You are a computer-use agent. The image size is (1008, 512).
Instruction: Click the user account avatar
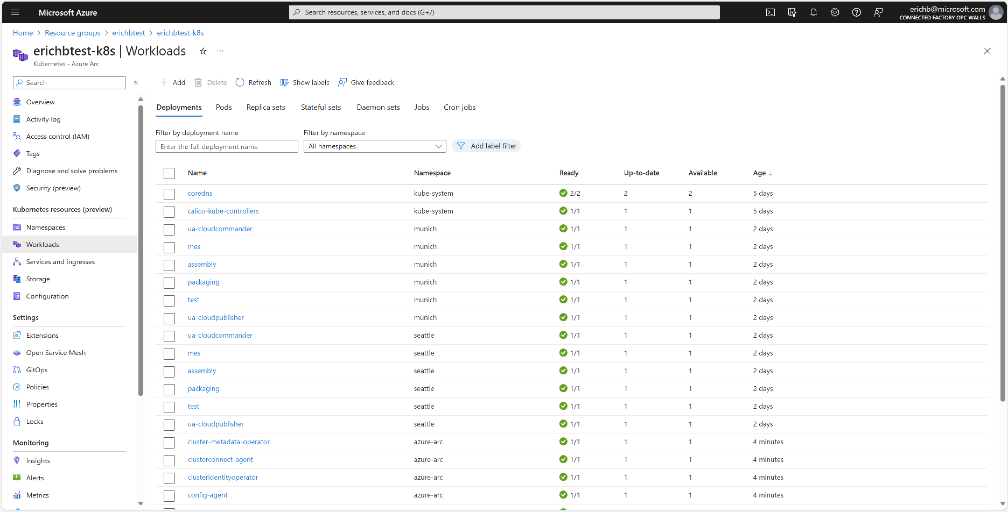click(996, 12)
